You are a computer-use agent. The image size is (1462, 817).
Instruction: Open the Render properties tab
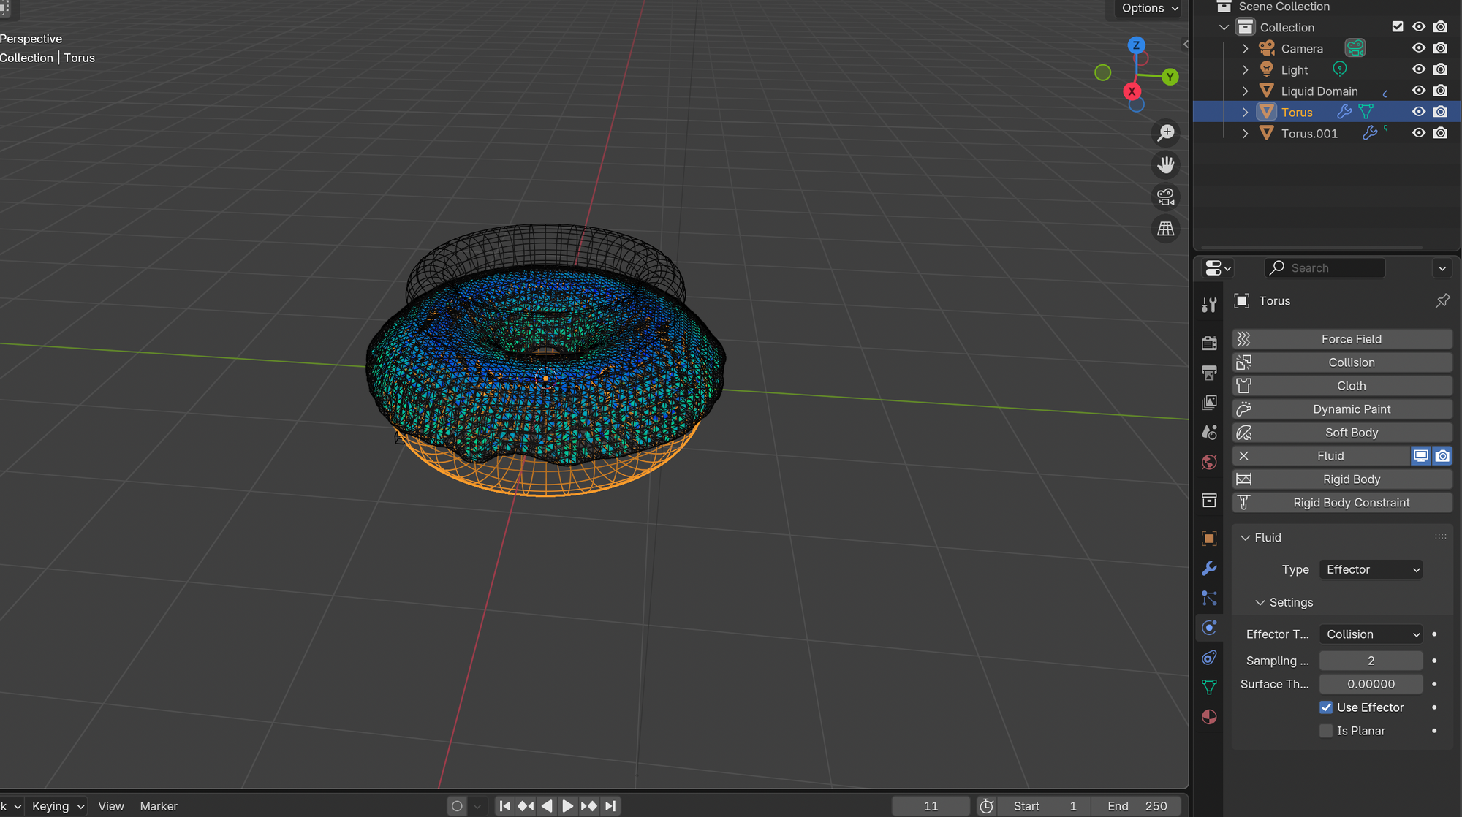pyautogui.click(x=1209, y=343)
